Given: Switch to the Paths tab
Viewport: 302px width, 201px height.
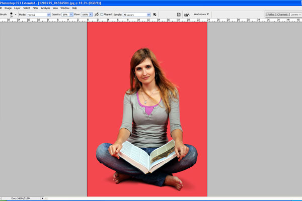Looking at the screenshot, I should tap(271, 15).
